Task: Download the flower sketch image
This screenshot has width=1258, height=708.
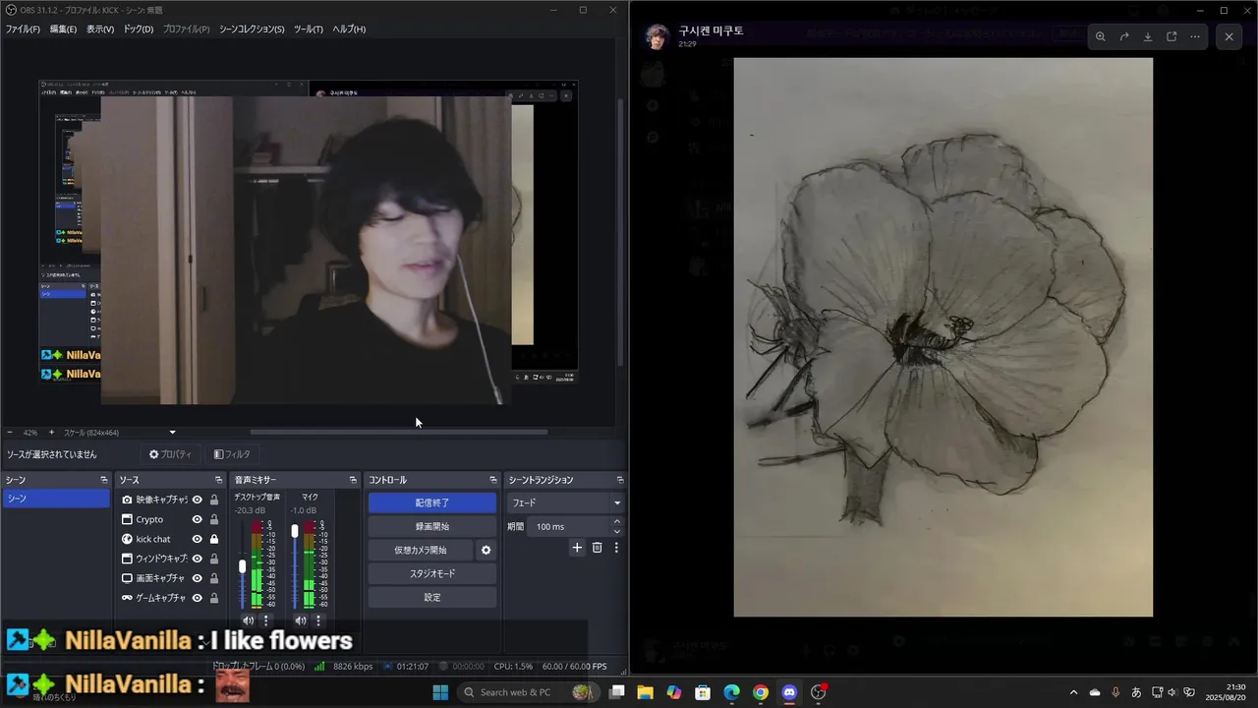Action: click(1148, 36)
